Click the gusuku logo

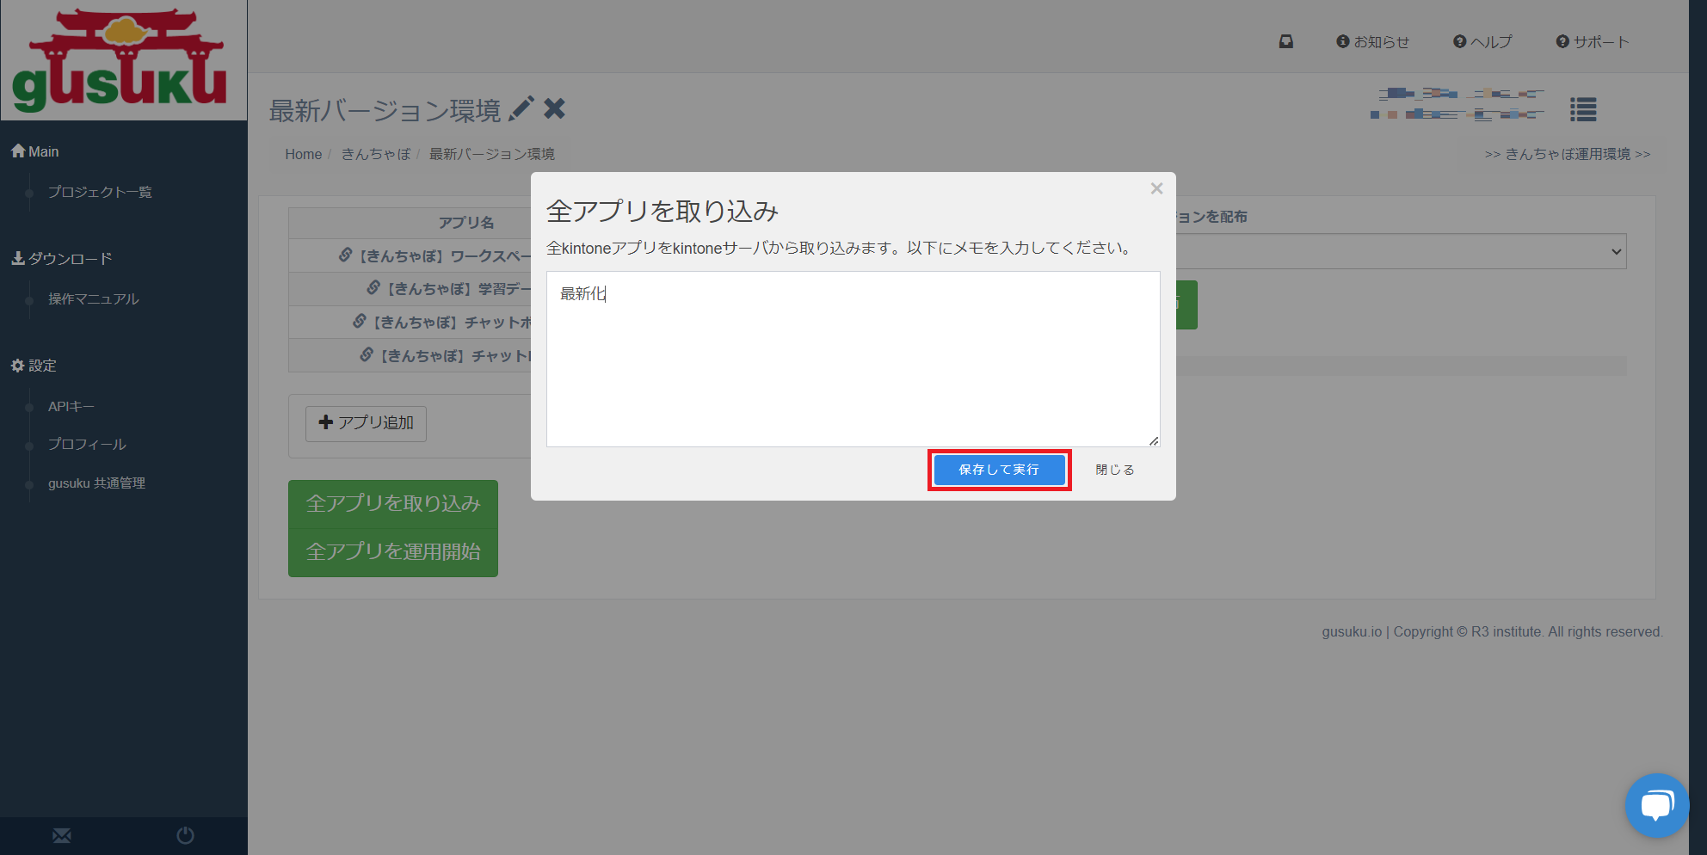coord(120,60)
